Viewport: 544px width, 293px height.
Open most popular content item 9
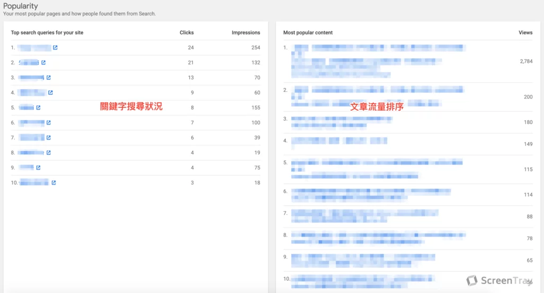363,261
